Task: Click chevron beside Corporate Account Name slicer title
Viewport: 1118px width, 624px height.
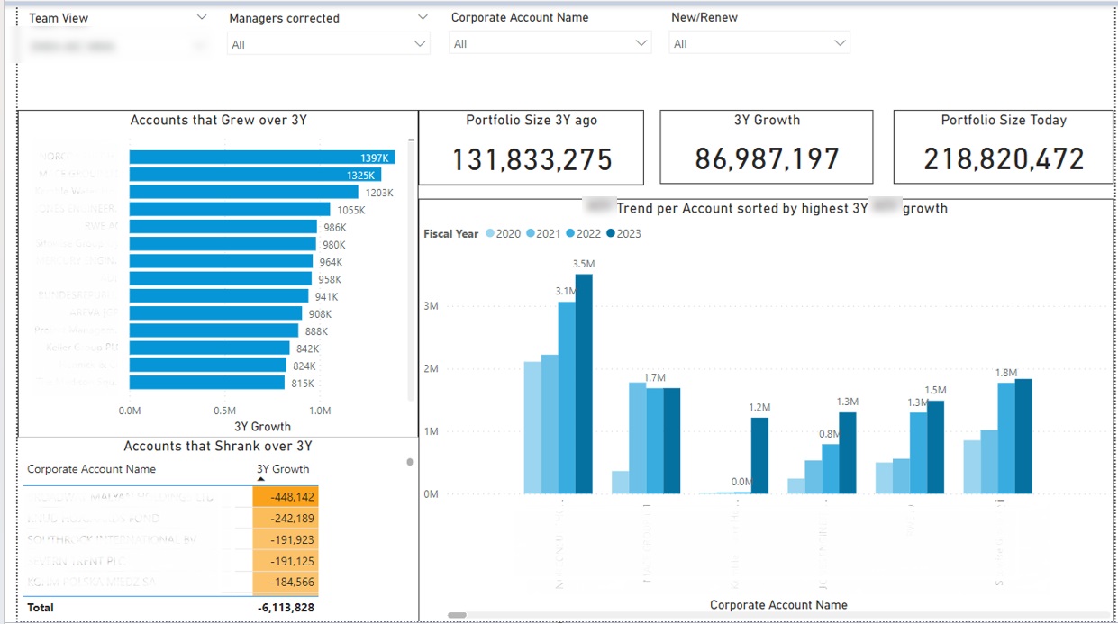Action: click(x=644, y=17)
